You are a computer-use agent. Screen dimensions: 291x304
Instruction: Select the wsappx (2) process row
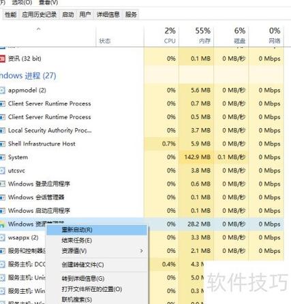click(x=22, y=238)
